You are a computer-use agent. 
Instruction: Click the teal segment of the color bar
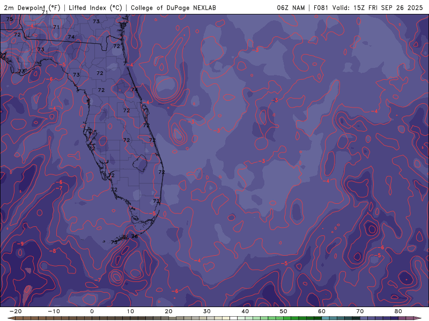(326, 318)
